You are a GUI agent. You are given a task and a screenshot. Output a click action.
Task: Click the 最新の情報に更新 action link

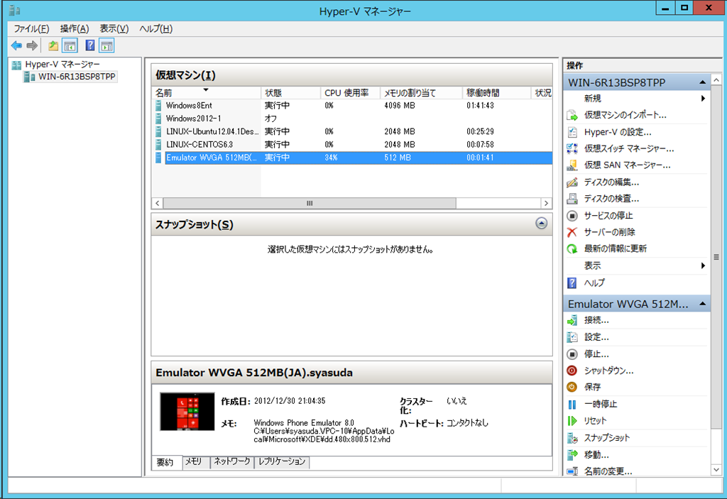(x=616, y=248)
